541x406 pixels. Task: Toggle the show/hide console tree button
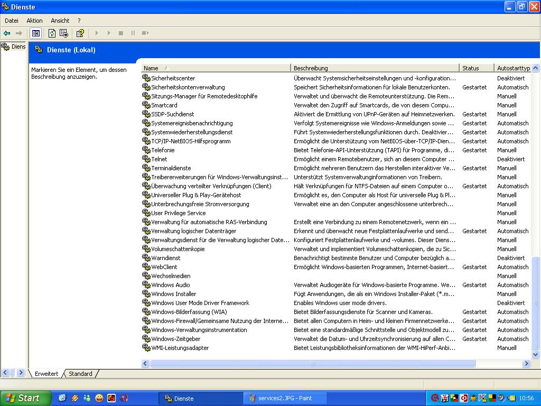(x=36, y=33)
